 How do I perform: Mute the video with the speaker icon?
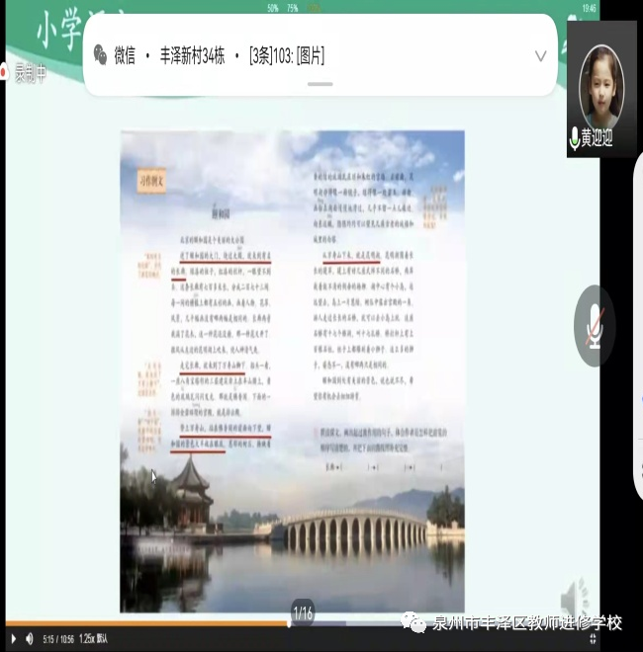30,639
